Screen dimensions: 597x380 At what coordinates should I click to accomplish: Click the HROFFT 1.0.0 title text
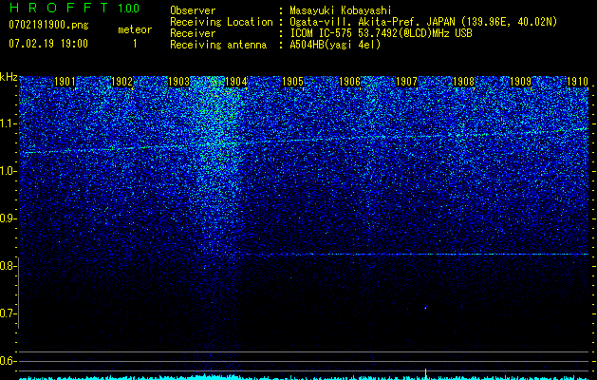coord(74,8)
